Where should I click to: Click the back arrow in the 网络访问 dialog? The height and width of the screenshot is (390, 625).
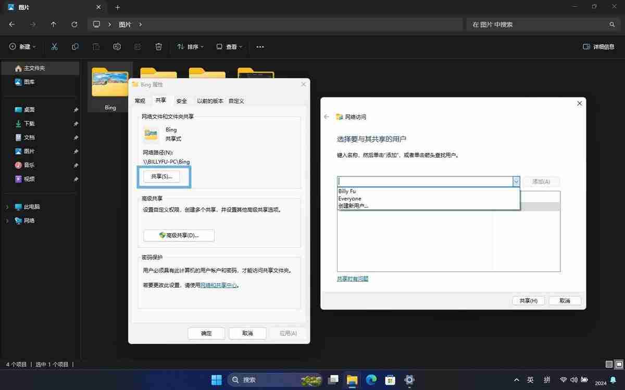pos(326,117)
